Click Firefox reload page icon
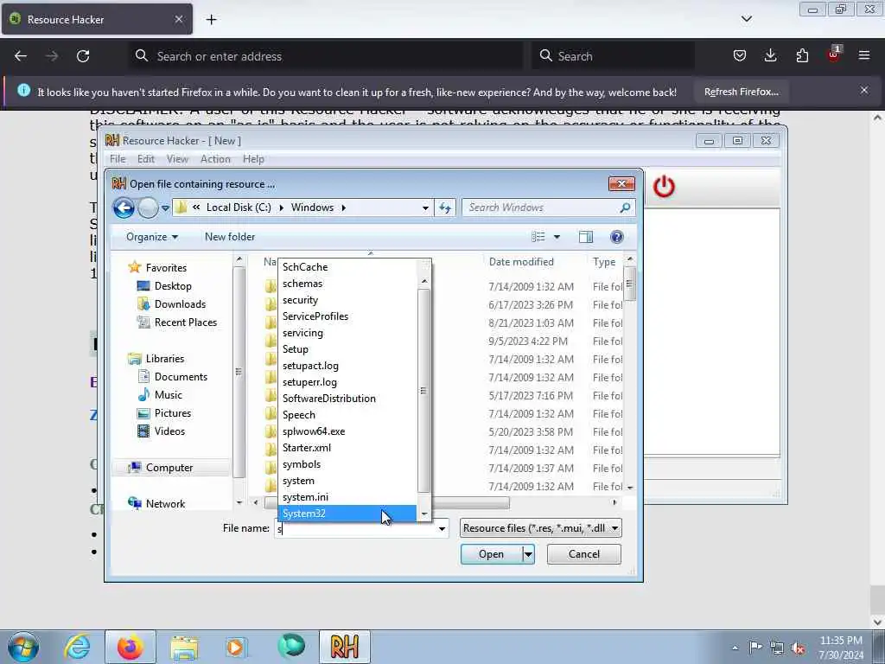The image size is (885, 664). tap(83, 56)
